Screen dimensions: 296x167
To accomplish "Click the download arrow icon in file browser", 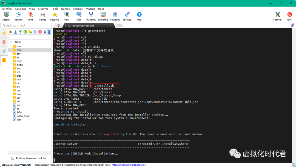I will (15, 32).
